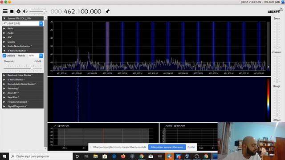This screenshot has height=160, width=285.
Task: Open the RTL-SDR (USB) source dropdown
Action: [x=41, y=24]
